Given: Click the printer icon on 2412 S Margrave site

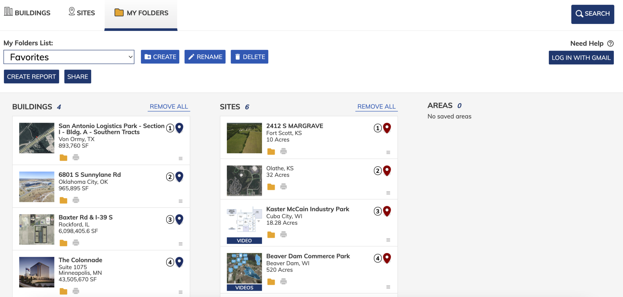Looking at the screenshot, I should (x=283, y=151).
